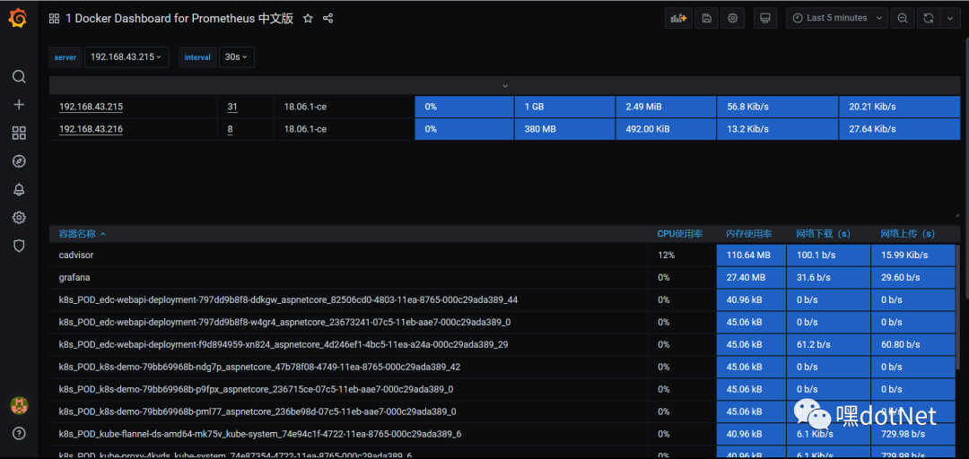
Task: Click container count link 8
Action: [231, 129]
